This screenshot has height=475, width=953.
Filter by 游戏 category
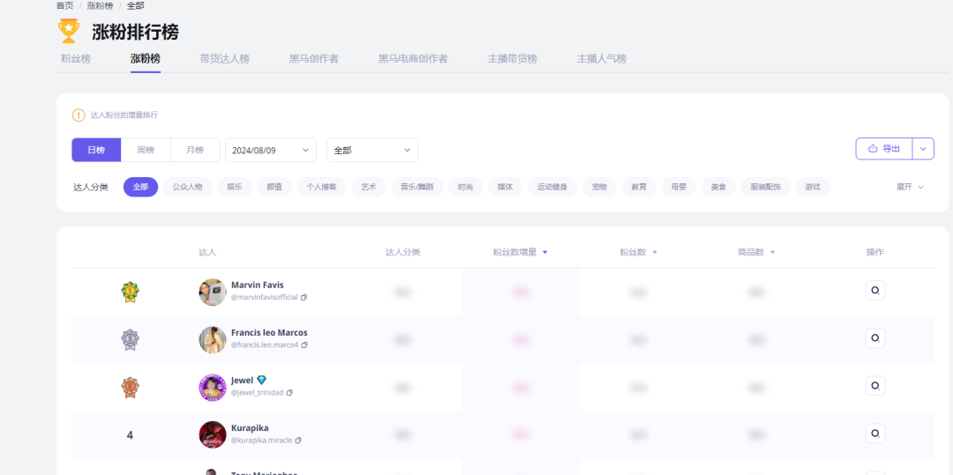click(x=813, y=187)
